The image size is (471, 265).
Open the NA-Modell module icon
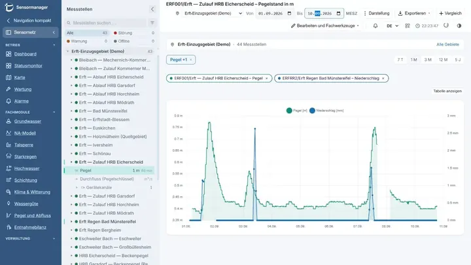[9, 133]
